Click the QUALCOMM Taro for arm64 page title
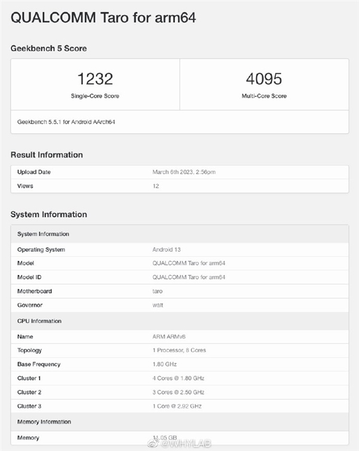This screenshot has height=451, width=359. [x=103, y=17]
